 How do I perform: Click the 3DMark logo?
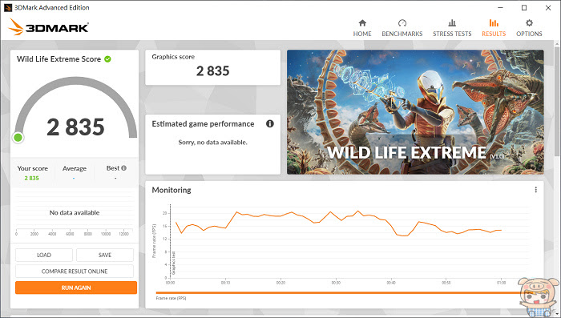click(48, 27)
